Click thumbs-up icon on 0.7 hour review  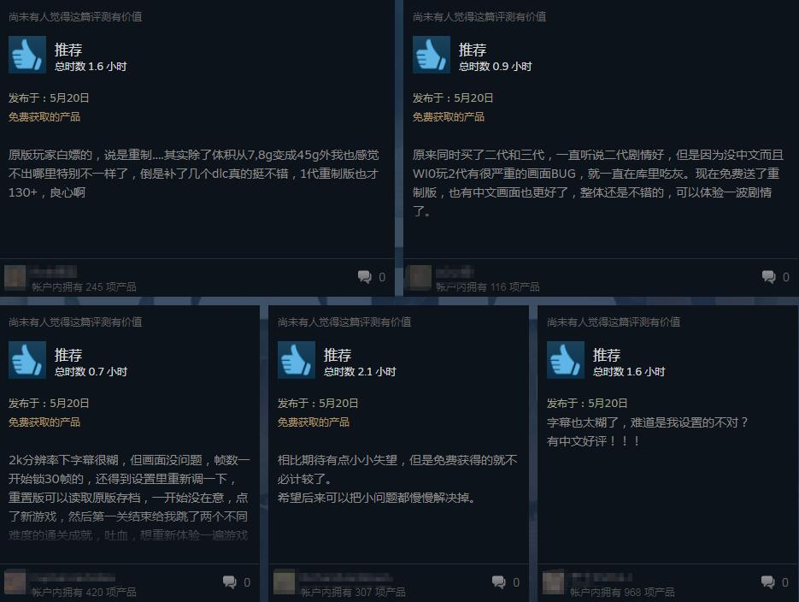27,360
